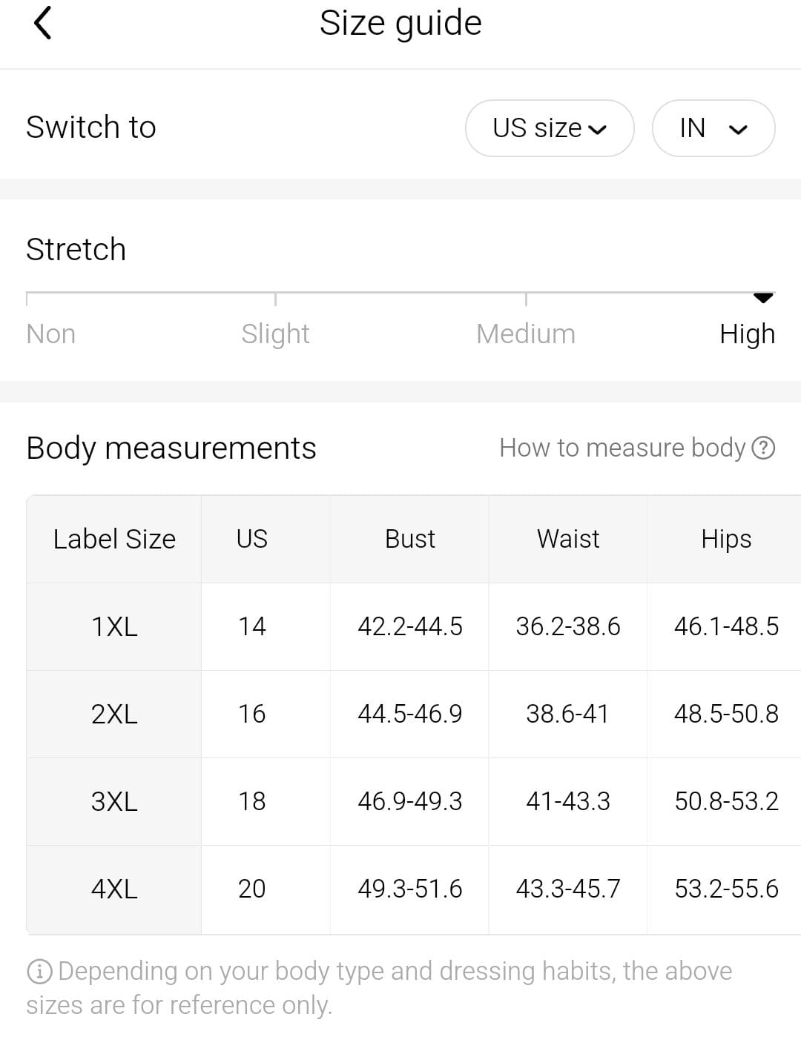
Task: Select the High stretch label
Action: click(x=747, y=334)
